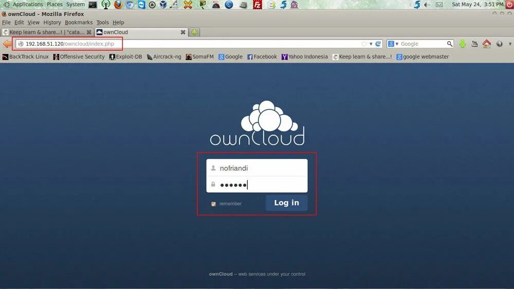Image resolution: width=514 pixels, height=289 pixels.
Task: Bookmark this page with the star
Action: click(364, 44)
